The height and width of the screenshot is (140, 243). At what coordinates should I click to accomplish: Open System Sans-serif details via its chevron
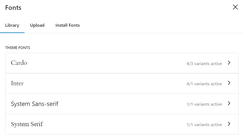(229, 104)
